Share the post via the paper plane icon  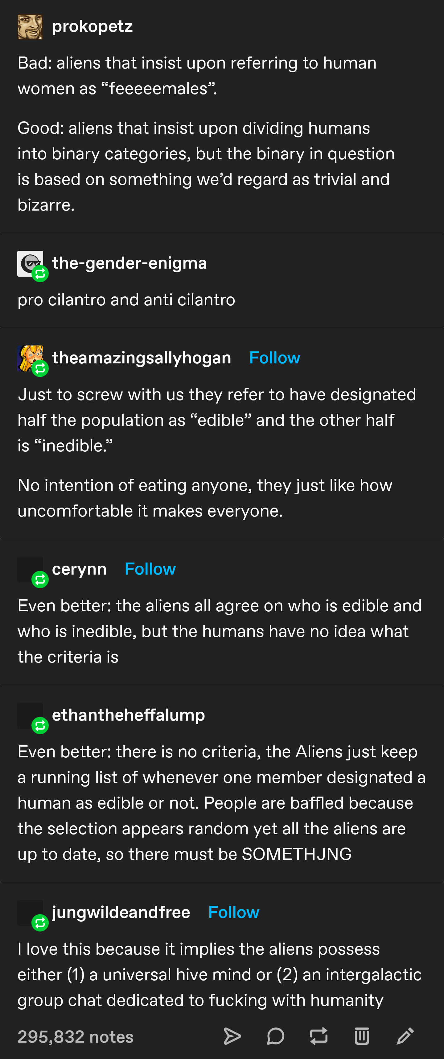coord(233,1036)
